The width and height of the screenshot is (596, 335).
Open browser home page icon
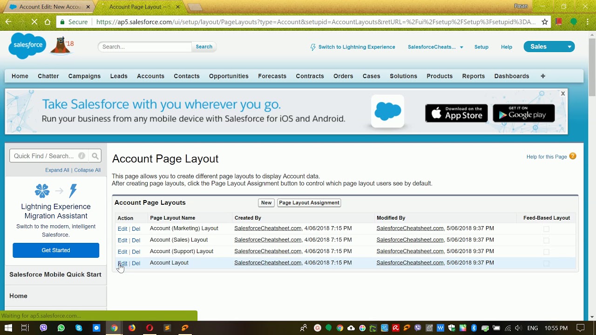click(x=47, y=22)
